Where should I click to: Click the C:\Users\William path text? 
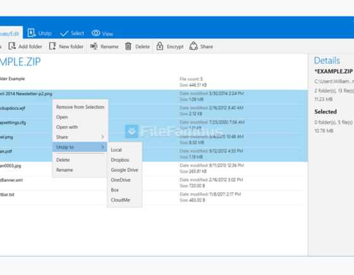point(334,82)
